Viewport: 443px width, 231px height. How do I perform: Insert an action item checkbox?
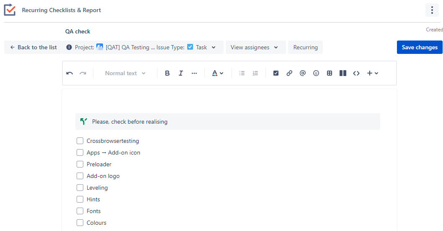point(276,73)
